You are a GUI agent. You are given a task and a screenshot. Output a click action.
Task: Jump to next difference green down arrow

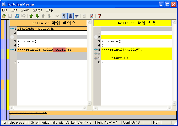(37, 16)
